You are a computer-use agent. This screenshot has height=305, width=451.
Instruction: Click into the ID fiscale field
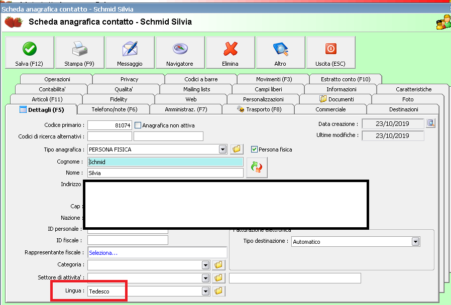coord(128,240)
